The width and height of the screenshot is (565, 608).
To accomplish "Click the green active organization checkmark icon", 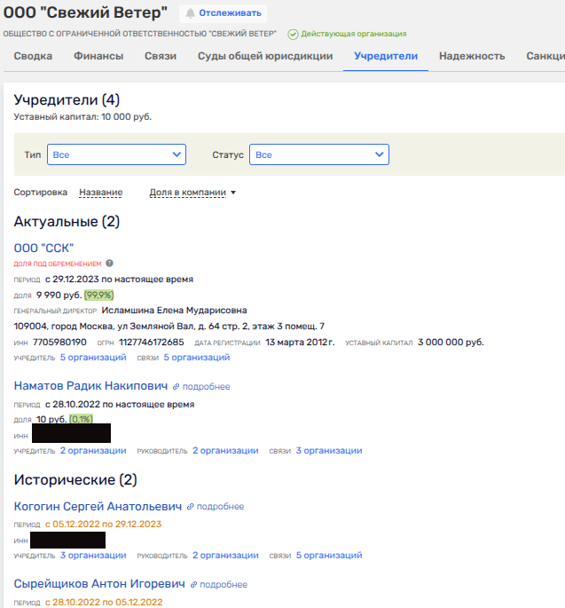I will 293,34.
